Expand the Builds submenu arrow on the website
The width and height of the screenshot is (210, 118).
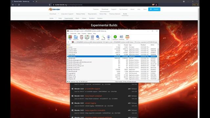tap(56, 18)
